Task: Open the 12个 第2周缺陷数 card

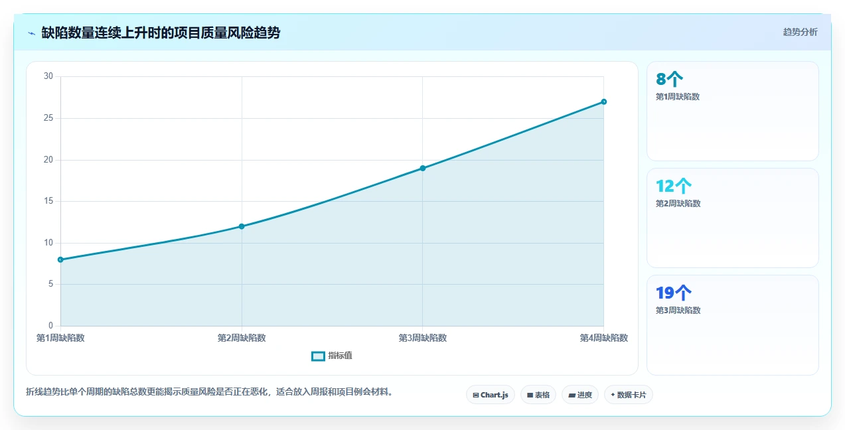Action: [x=733, y=218]
